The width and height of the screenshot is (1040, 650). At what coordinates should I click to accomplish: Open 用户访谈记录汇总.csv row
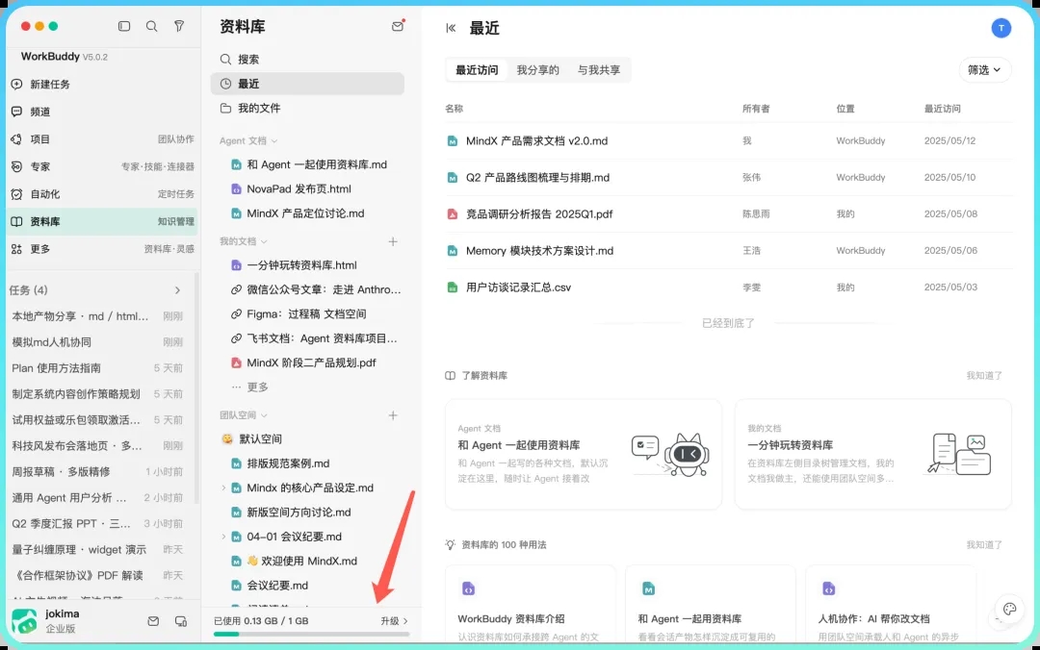tap(728, 287)
